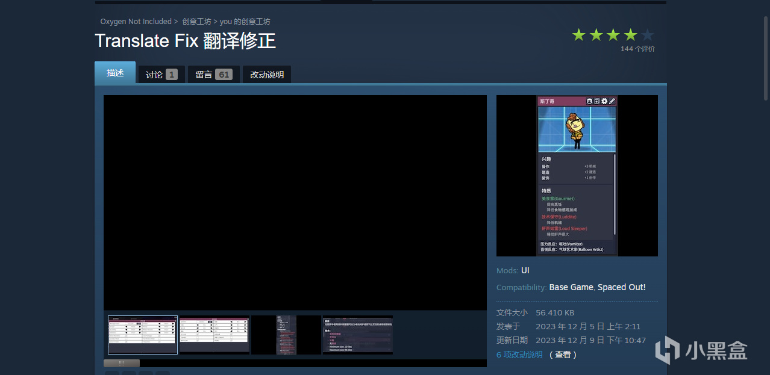
Task: Click the 查看 change notes link
Action: point(563,355)
